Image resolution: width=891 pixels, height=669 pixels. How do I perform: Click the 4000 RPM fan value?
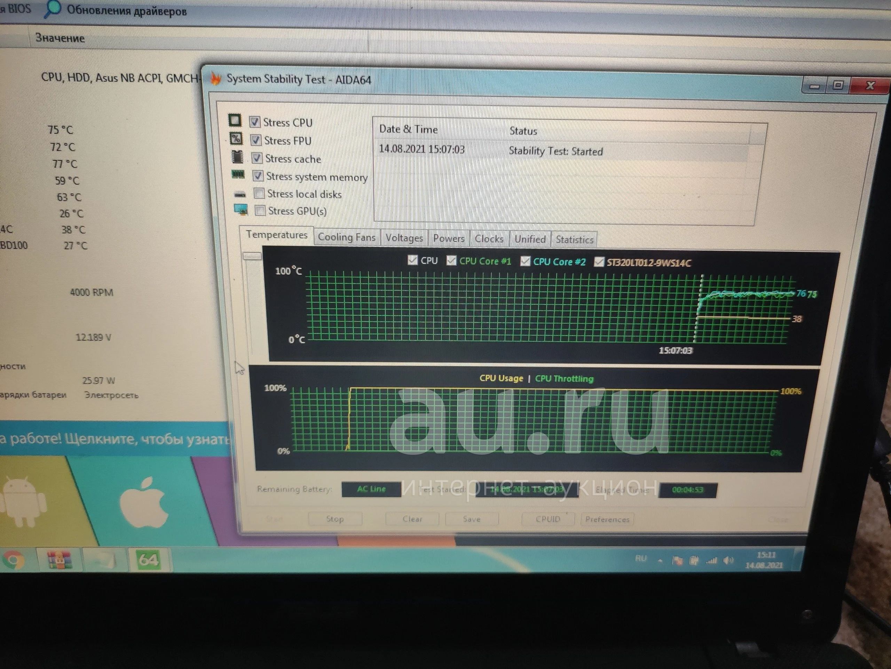click(x=92, y=292)
